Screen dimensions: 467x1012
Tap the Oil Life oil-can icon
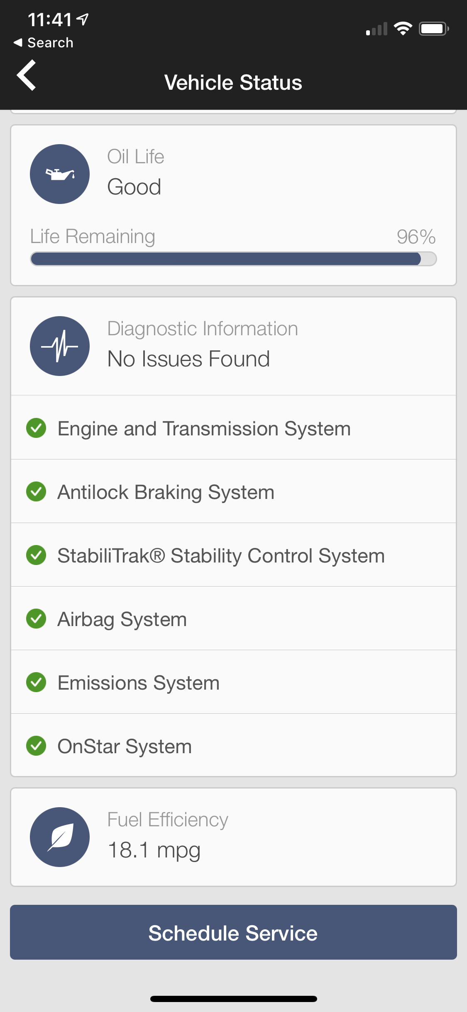(x=60, y=174)
